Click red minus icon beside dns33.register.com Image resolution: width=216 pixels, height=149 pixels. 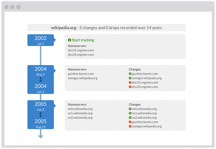tap(130, 83)
